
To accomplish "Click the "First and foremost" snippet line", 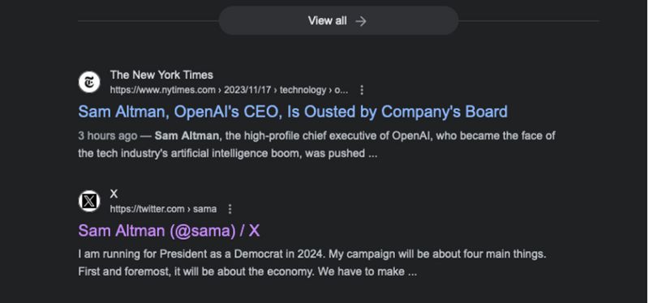I will click(x=247, y=272).
